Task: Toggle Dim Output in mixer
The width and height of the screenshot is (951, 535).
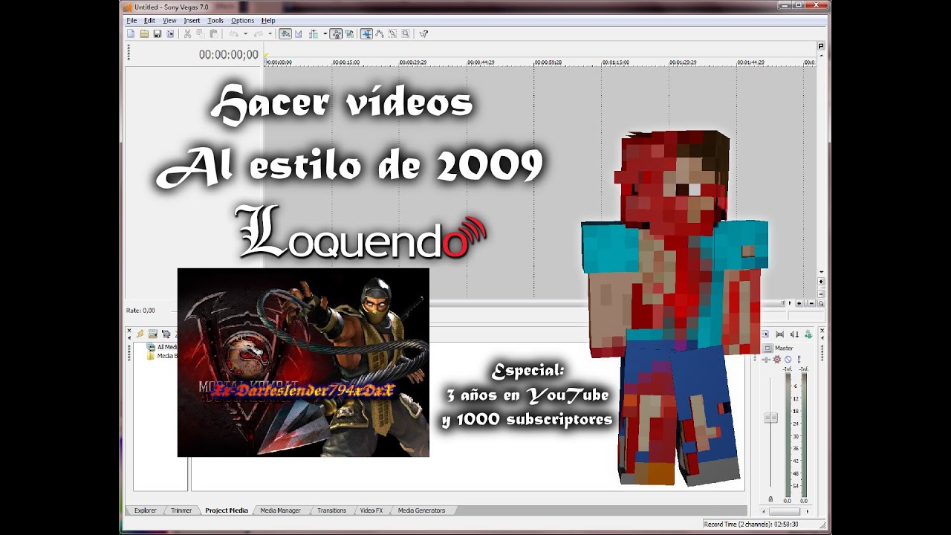Action: point(794,334)
